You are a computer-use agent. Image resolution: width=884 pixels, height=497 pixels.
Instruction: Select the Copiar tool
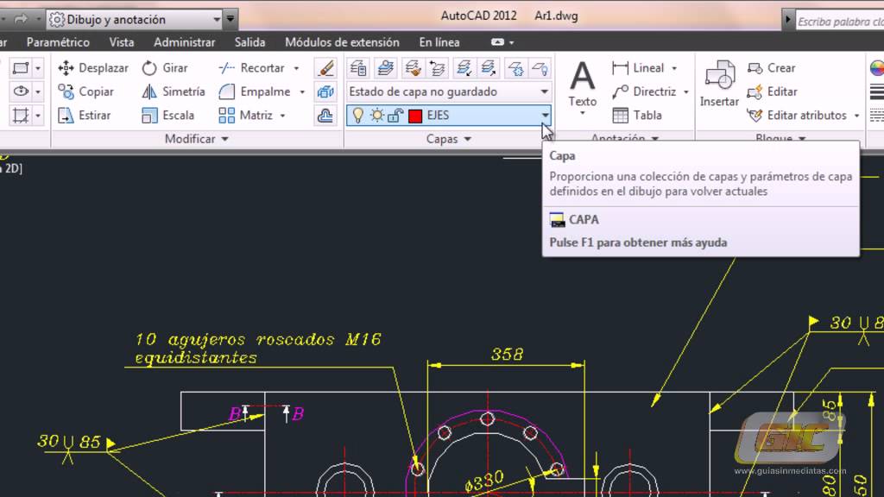point(85,91)
